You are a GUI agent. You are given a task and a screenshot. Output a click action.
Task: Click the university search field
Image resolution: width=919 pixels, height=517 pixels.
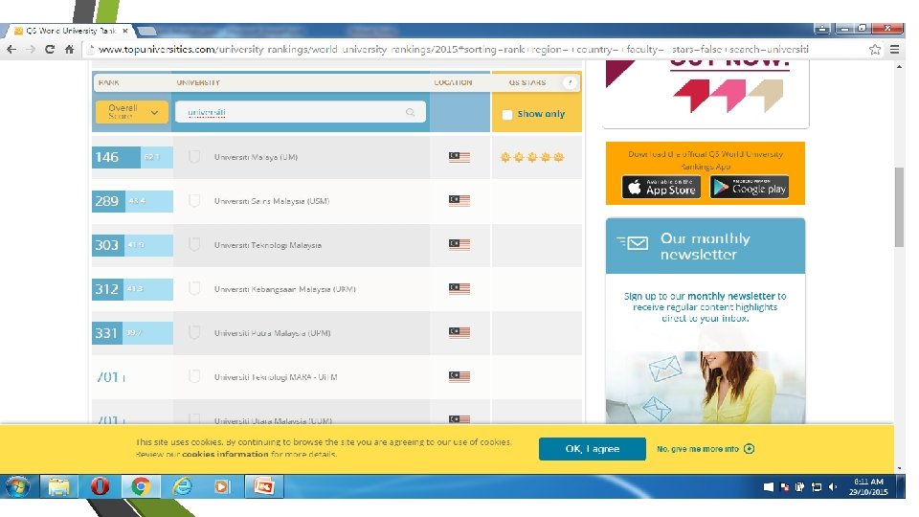(300, 112)
